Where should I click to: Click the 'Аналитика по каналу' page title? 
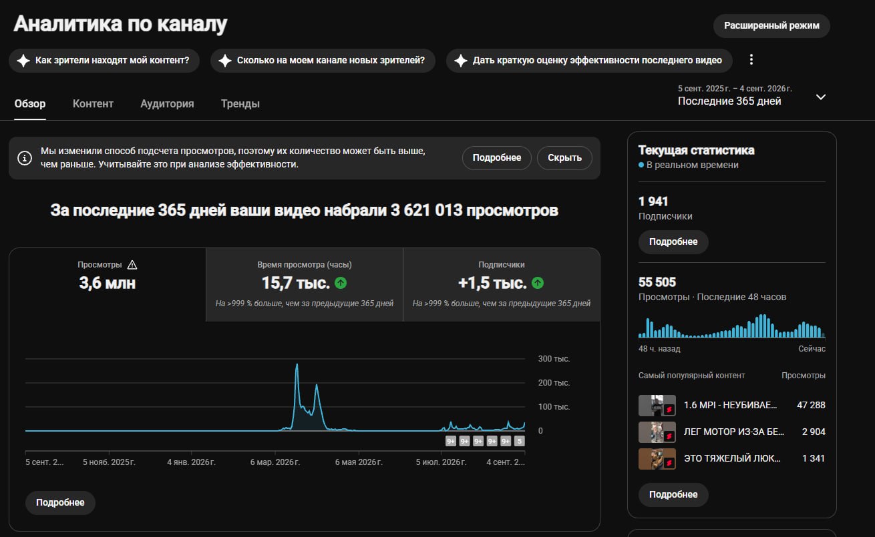pyautogui.click(x=121, y=24)
